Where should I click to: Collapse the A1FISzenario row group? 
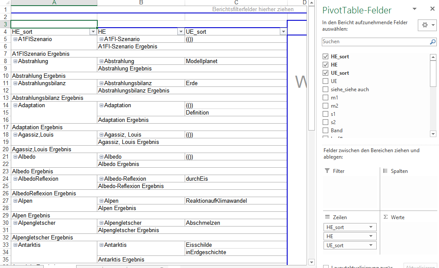point(15,39)
